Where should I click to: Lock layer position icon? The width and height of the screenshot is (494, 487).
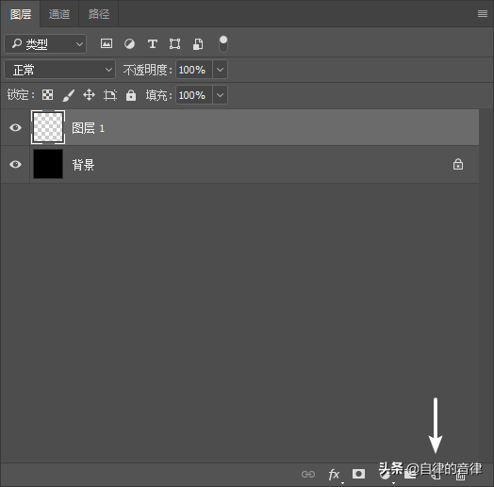tap(90, 95)
